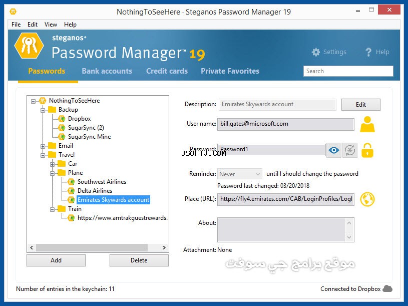Click the SugarSync (2) entry icon
The image size is (408, 306).
click(x=62, y=128)
